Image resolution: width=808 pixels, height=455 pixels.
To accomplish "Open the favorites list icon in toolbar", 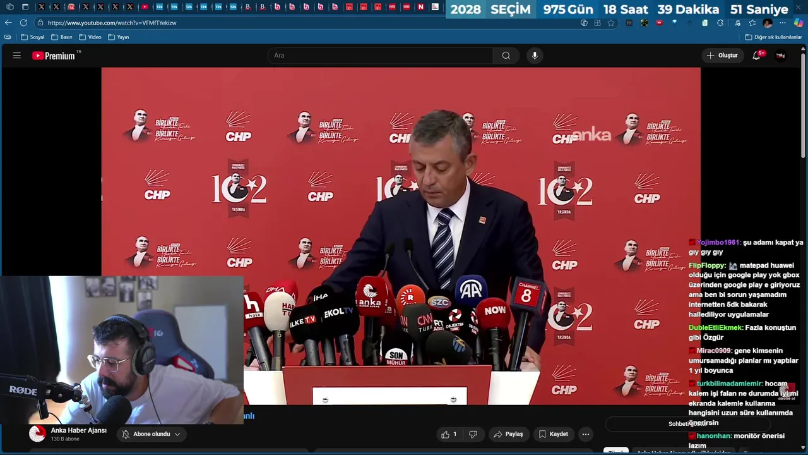I will [x=752, y=23].
